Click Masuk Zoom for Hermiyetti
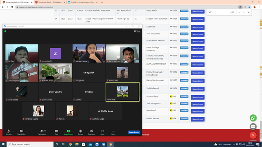Screen dimensions: 262x147 pyautogui.click(x=197, y=111)
